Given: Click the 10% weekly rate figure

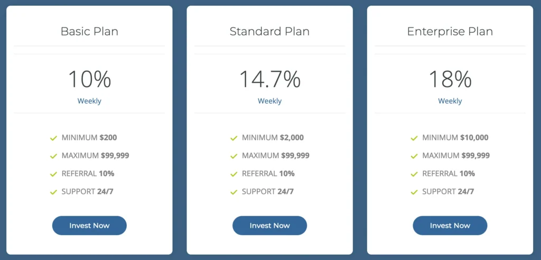Looking at the screenshot, I should point(89,79).
